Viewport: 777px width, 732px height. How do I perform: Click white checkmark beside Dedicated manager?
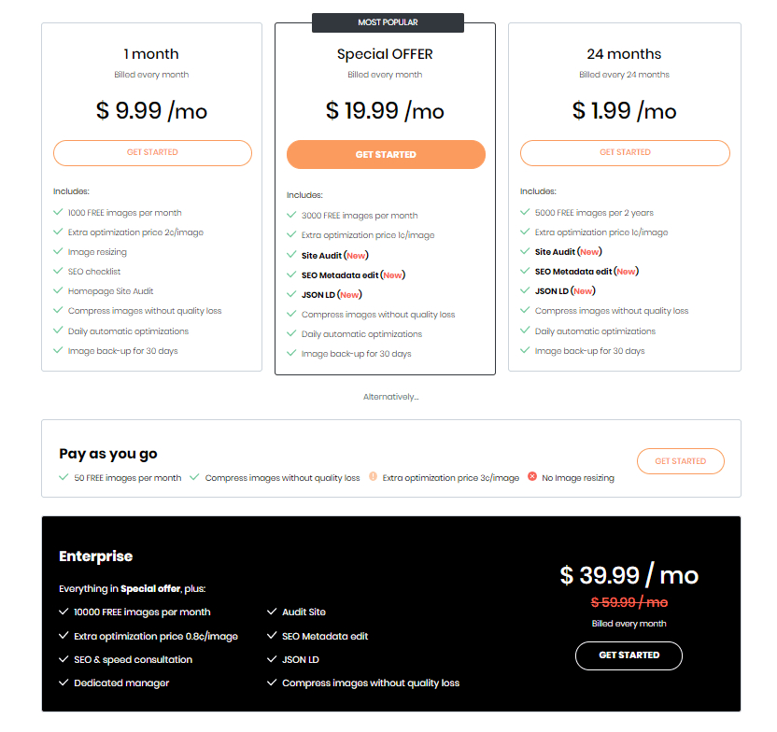click(x=64, y=683)
